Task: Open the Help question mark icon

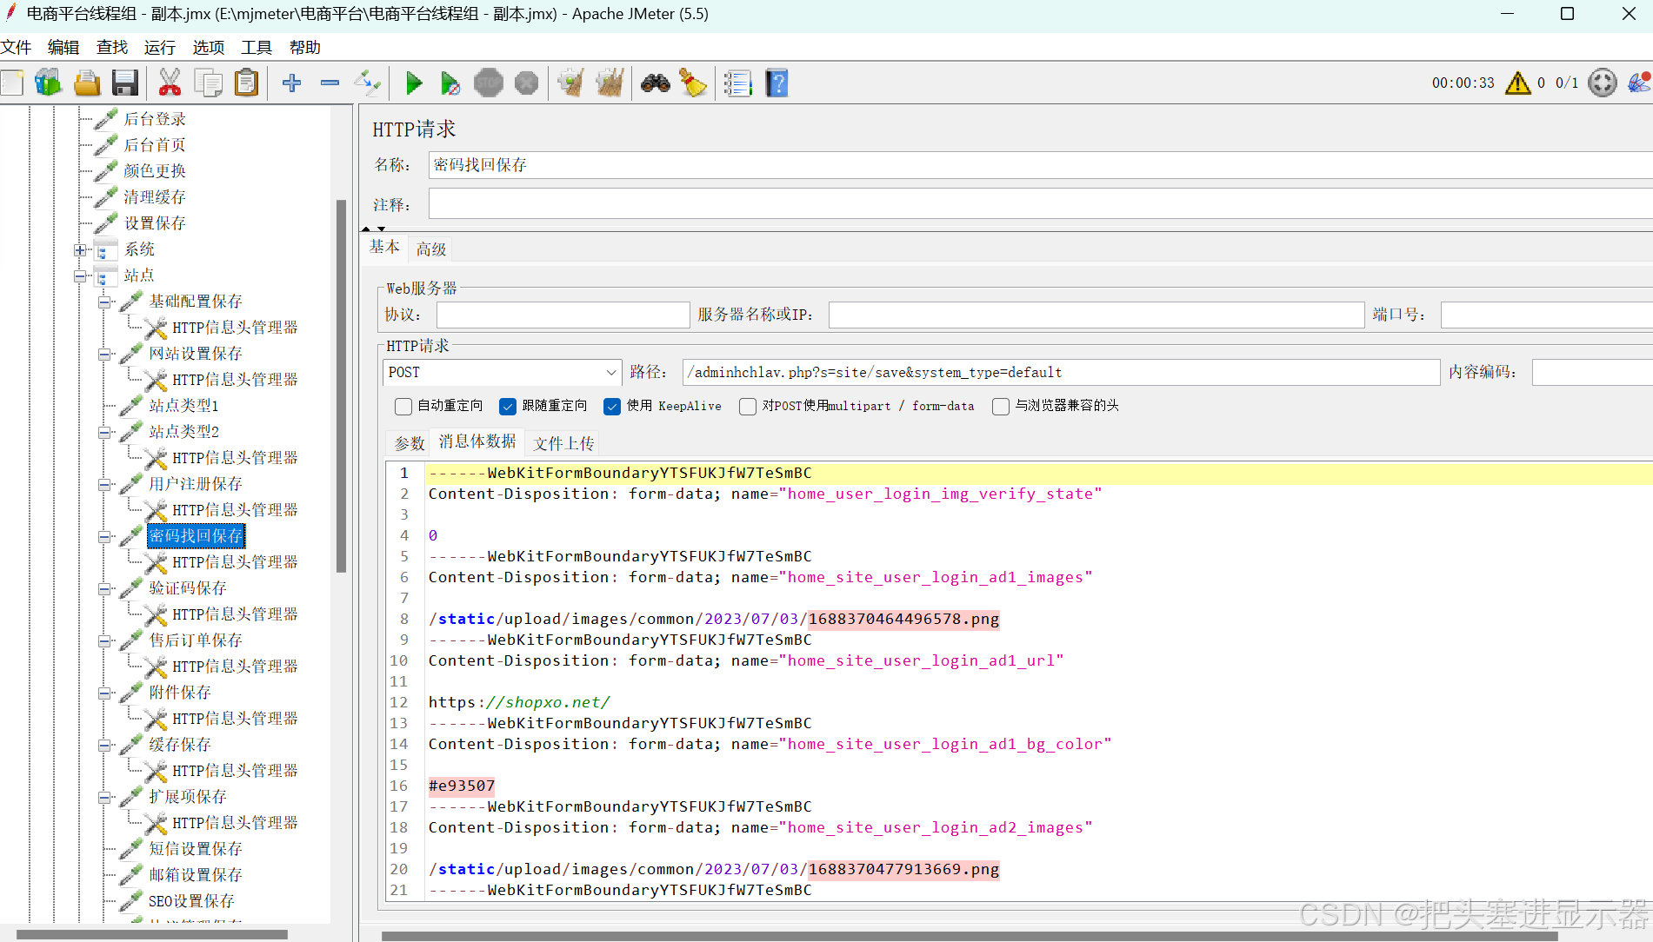Action: coord(777,83)
